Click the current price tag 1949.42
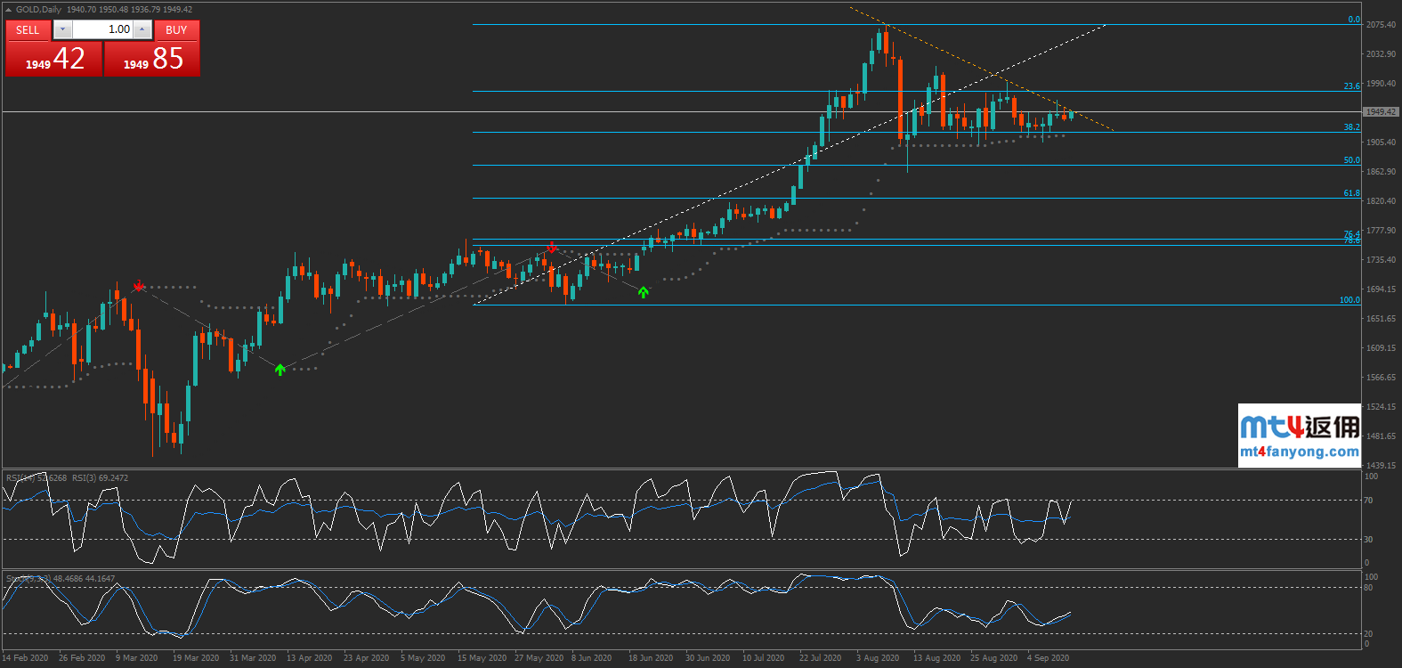 click(x=1381, y=112)
